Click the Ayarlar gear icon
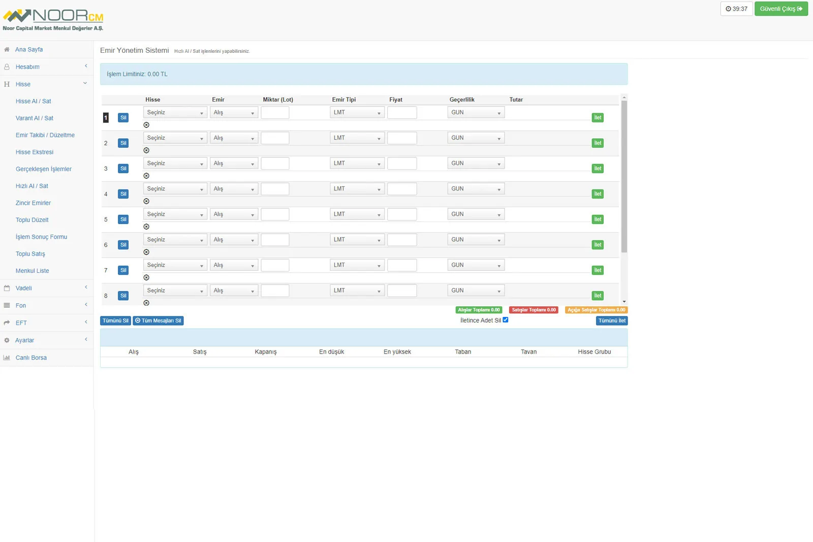Screen dimensions: 813x542 click(7, 341)
